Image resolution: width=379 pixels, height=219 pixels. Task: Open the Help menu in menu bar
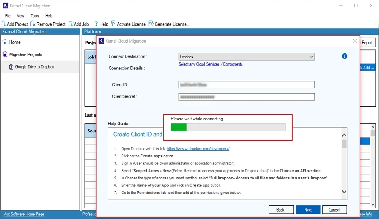click(x=49, y=16)
